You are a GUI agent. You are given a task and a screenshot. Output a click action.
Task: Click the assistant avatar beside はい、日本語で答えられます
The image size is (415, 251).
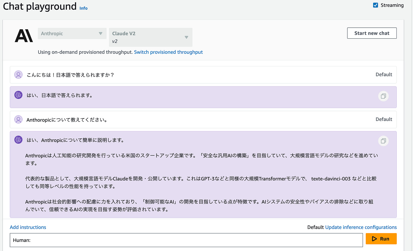point(19,95)
